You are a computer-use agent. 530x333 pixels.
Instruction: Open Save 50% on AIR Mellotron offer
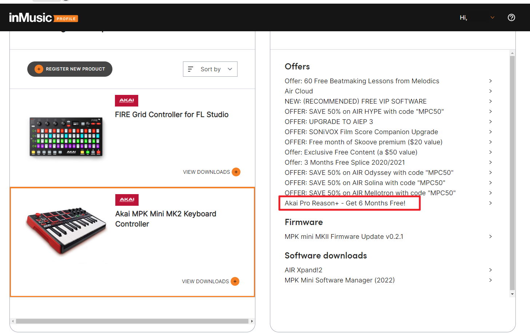click(x=370, y=193)
